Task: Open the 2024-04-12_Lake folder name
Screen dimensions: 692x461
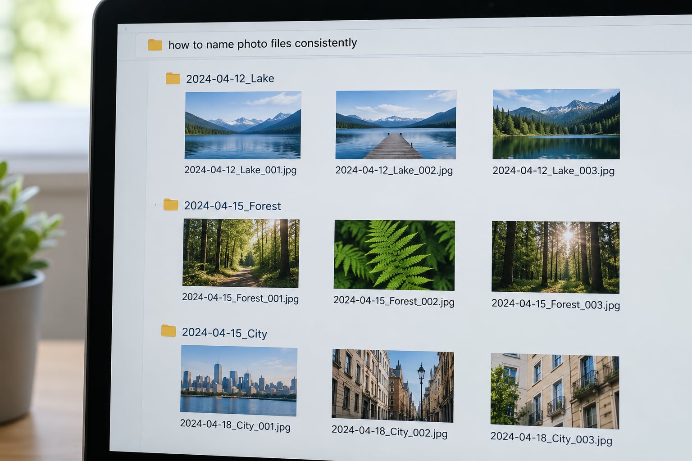Action: (230, 78)
